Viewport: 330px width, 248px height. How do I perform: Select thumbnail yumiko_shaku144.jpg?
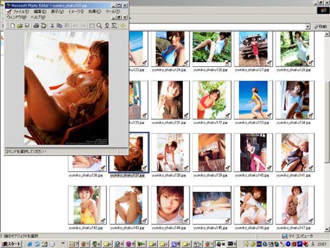(170, 205)
